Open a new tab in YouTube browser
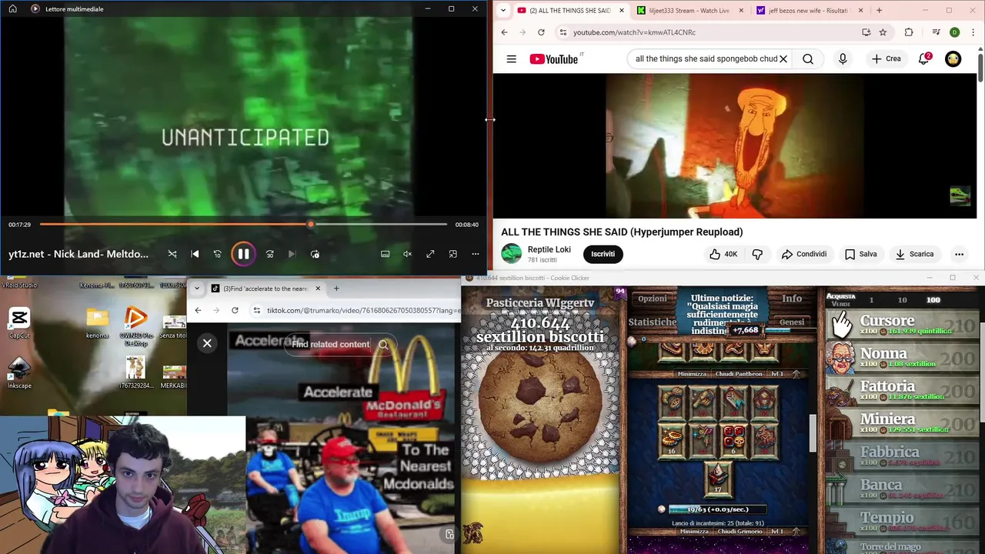This screenshot has width=985, height=554. click(x=879, y=11)
